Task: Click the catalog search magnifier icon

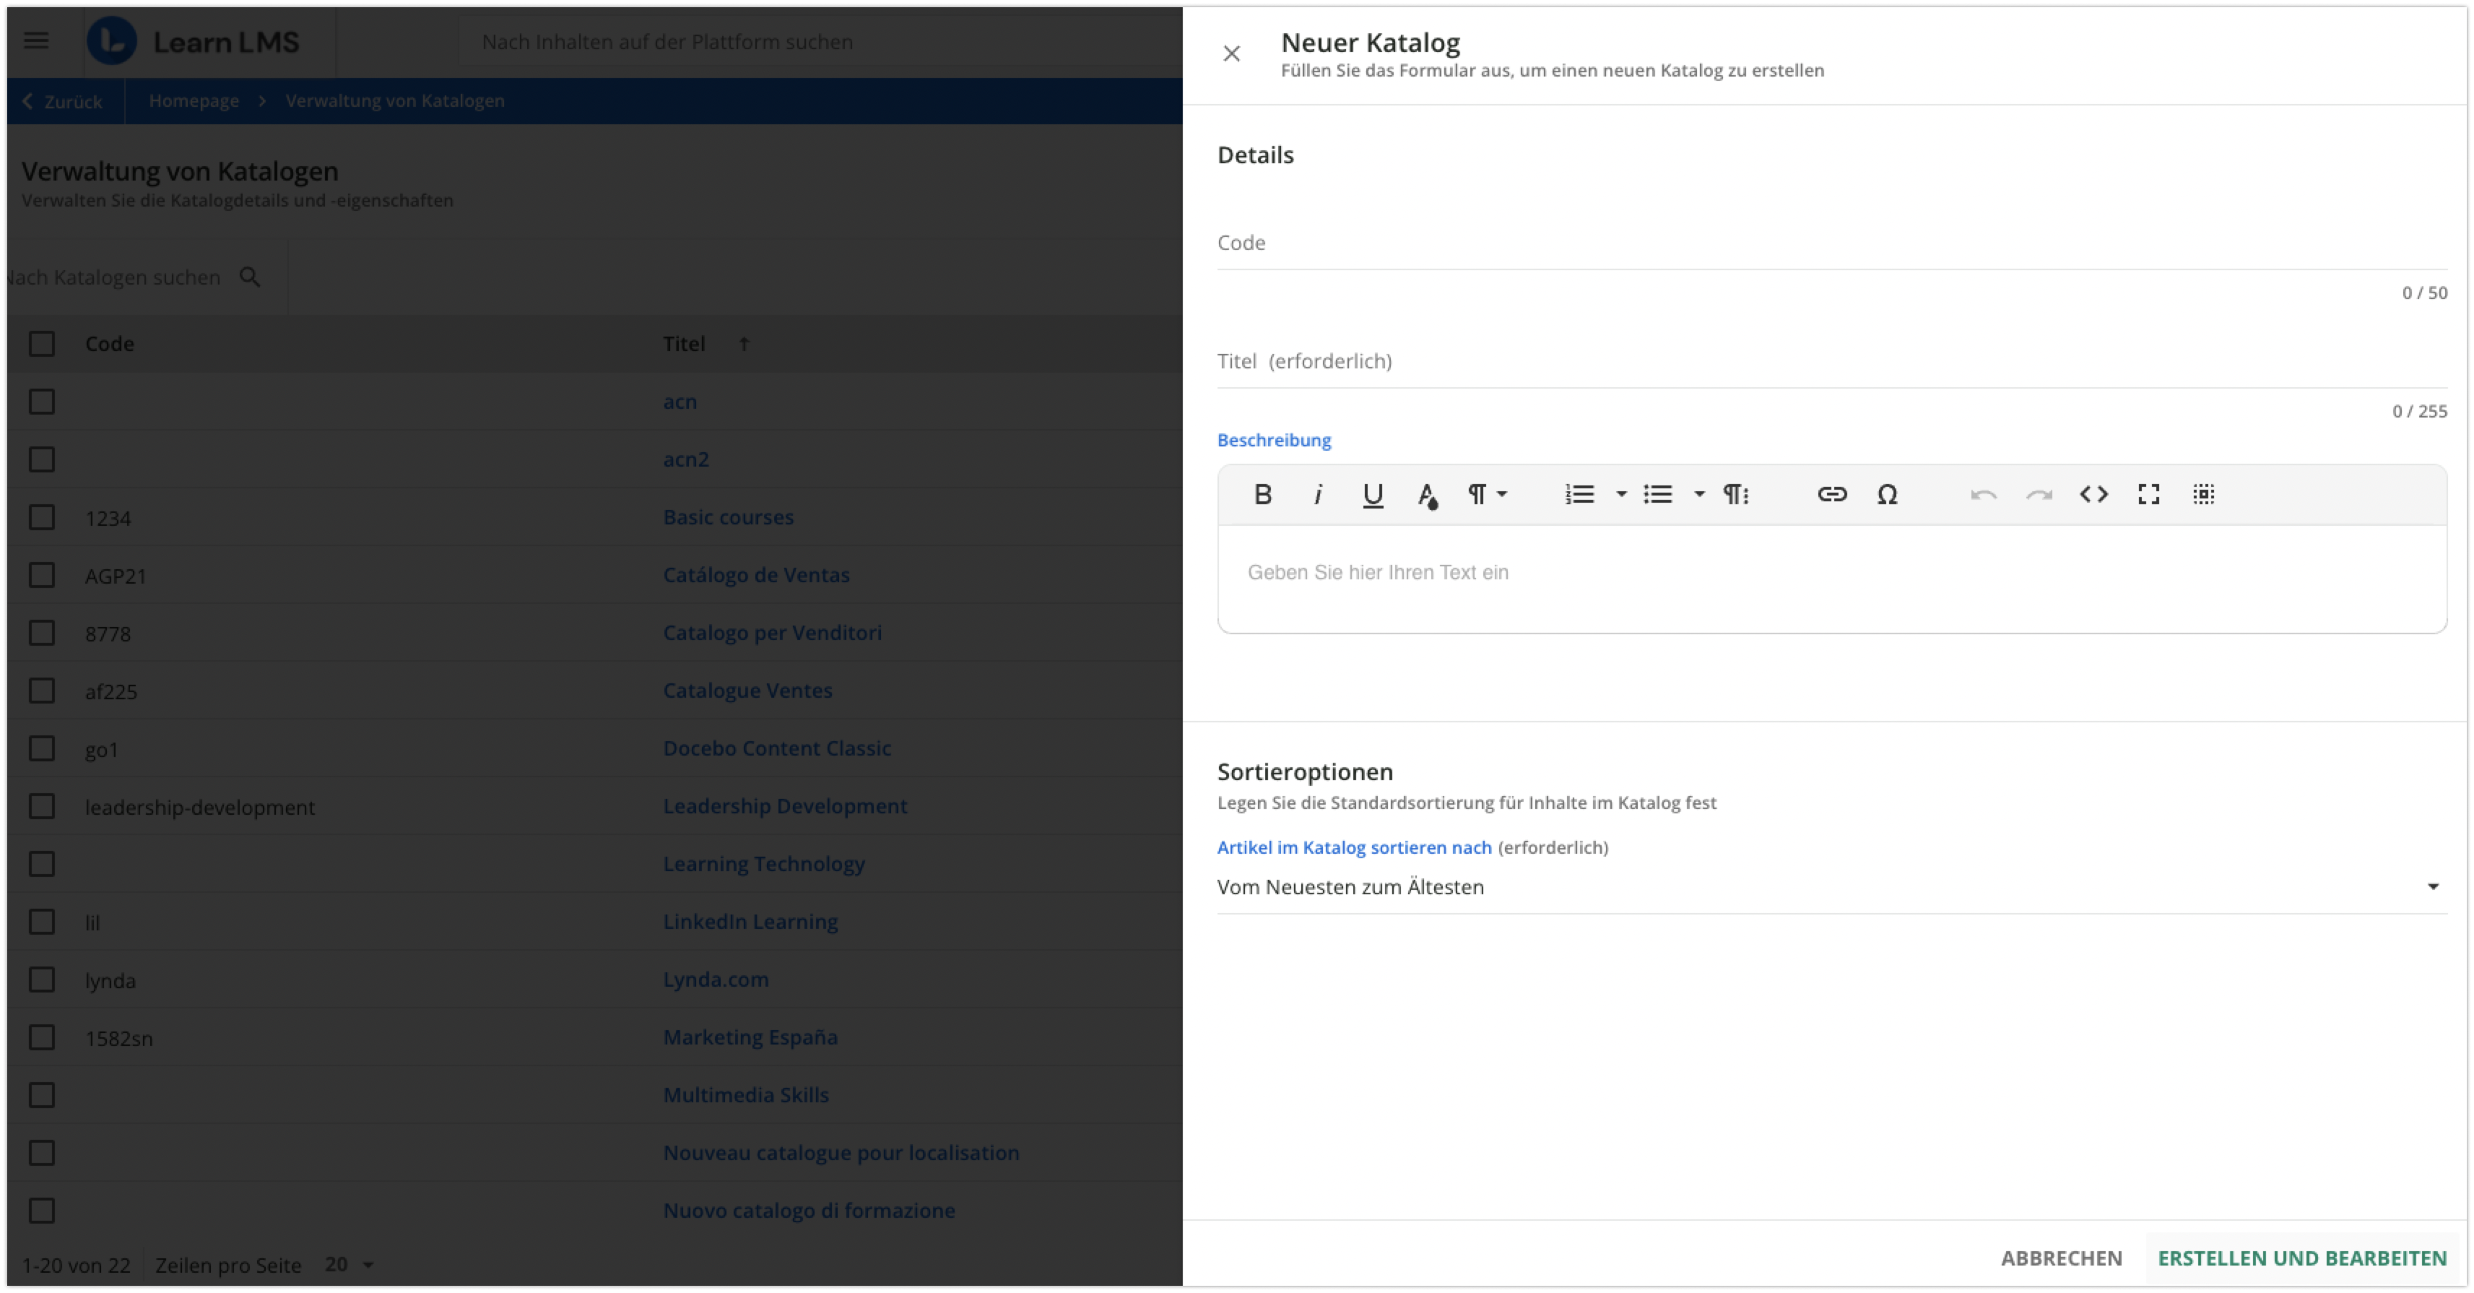Action: 250,277
